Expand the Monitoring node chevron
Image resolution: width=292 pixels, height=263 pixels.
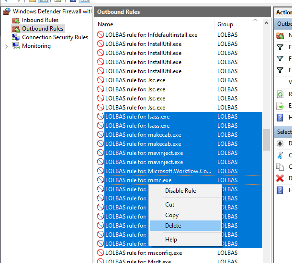(7, 46)
